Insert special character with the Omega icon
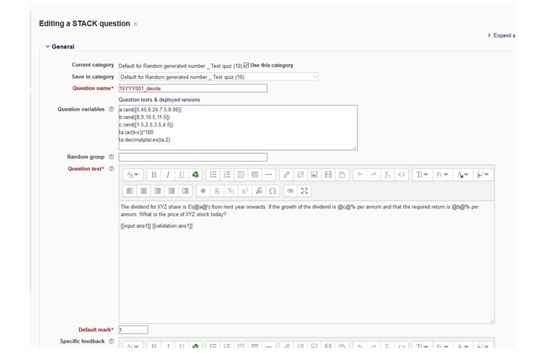Viewport: 555px width, 357px height. pyautogui.click(x=273, y=191)
